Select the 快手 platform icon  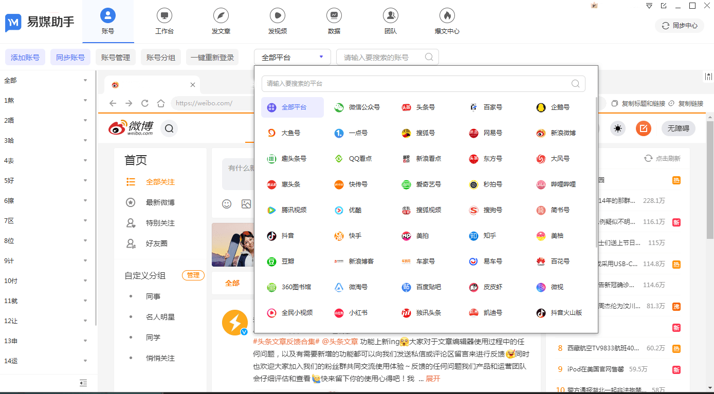pyautogui.click(x=338, y=235)
